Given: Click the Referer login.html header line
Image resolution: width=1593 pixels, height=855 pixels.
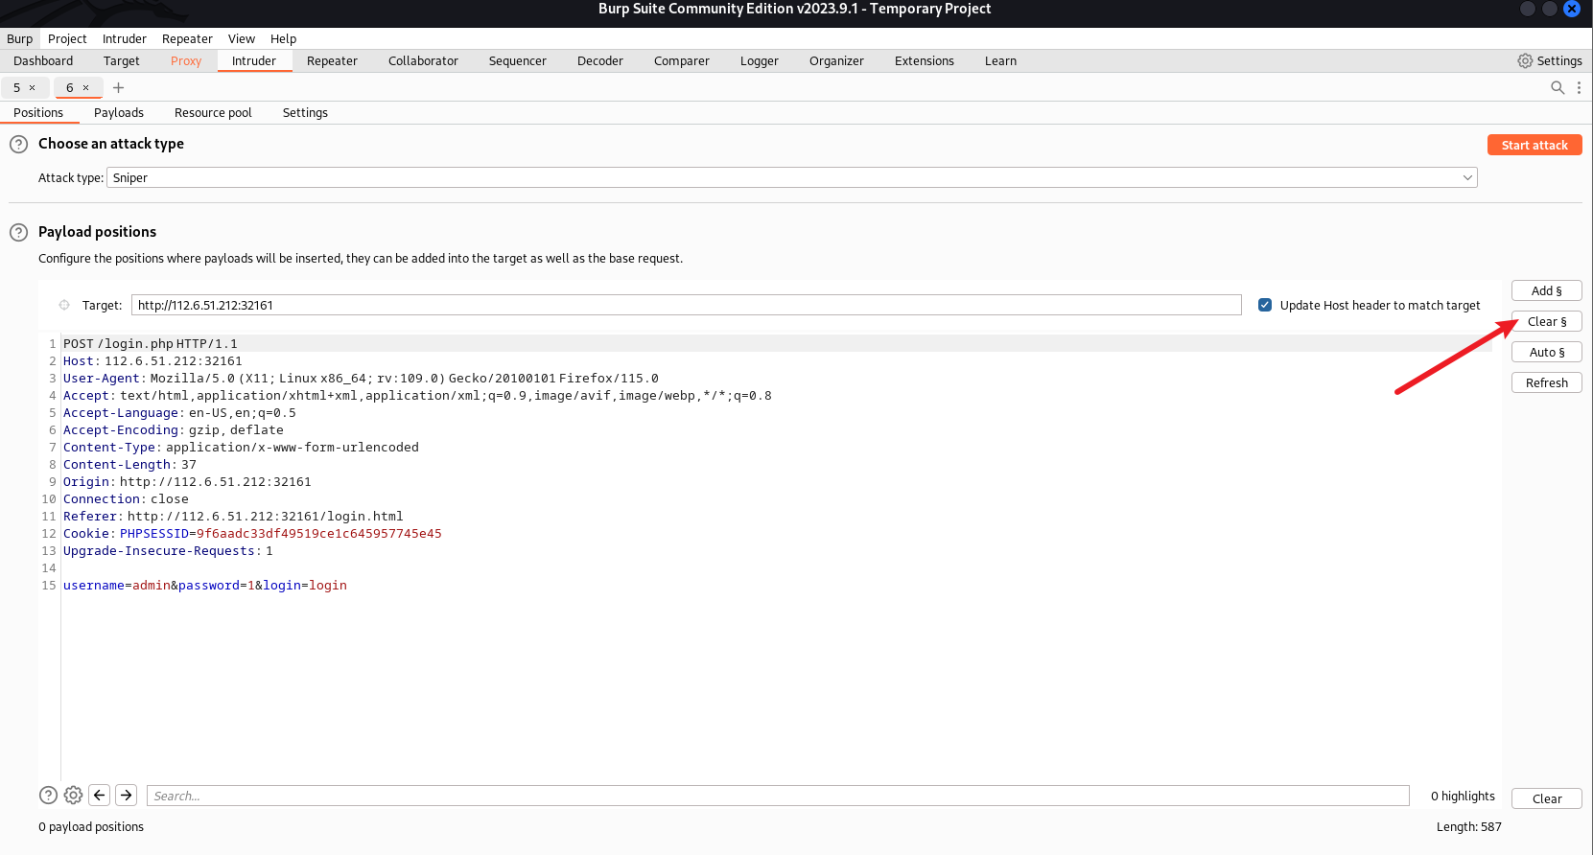Looking at the screenshot, I should point(233,516).
